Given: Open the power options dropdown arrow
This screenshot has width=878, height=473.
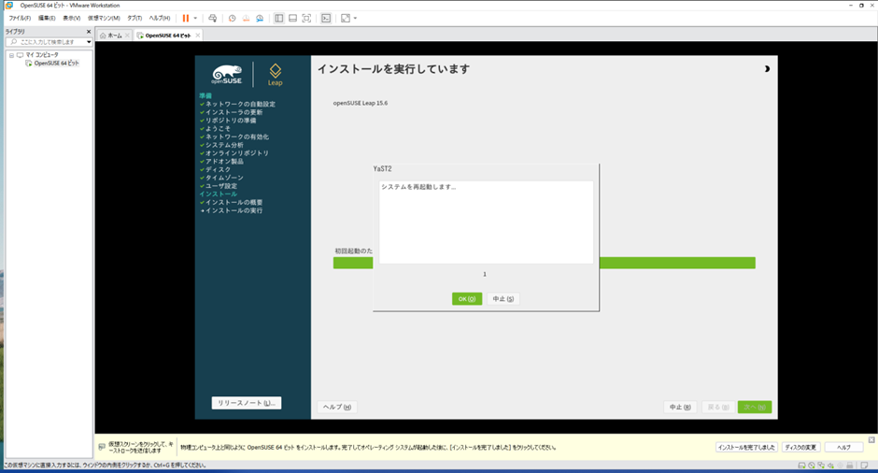Looking at the screenshot, I should coord(195,18).
